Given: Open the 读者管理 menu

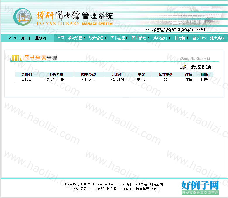Looking at the screenshot, I should [96, 38].
